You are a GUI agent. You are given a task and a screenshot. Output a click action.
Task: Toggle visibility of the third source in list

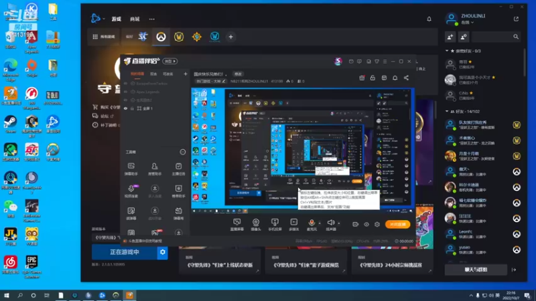(x=126, y=100)
